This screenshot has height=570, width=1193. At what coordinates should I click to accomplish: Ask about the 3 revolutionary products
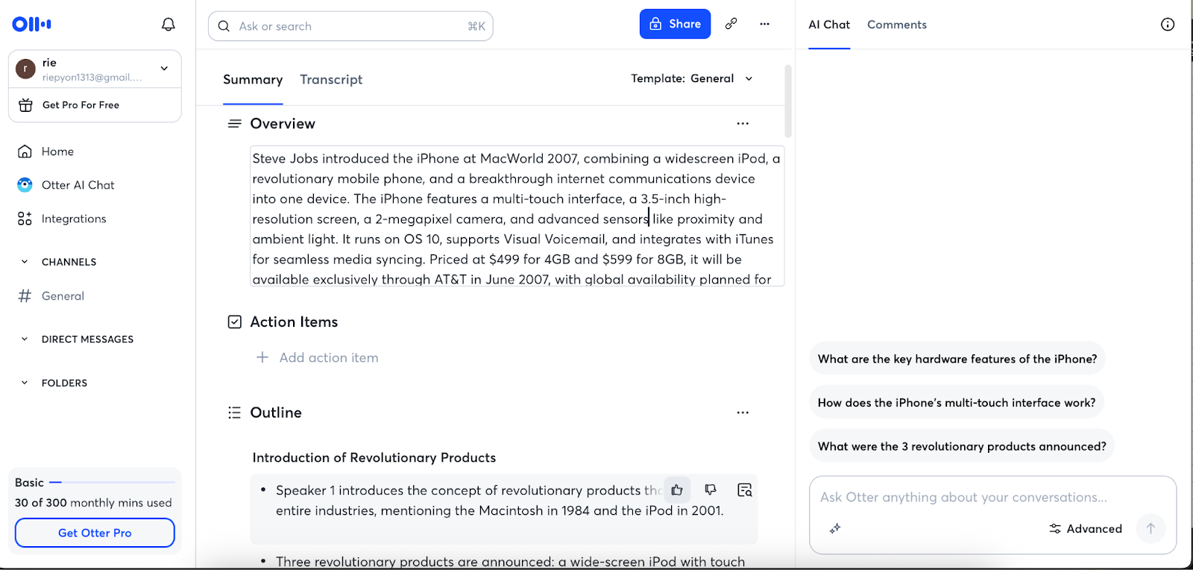coord(962,446)
